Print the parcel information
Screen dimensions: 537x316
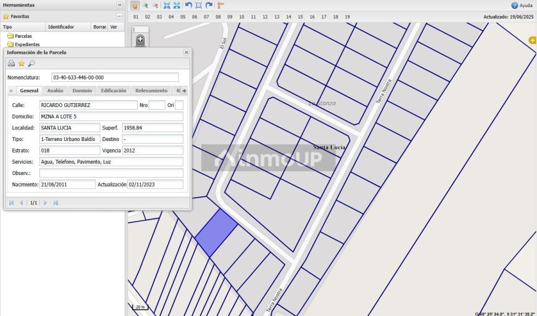point(11,63)
